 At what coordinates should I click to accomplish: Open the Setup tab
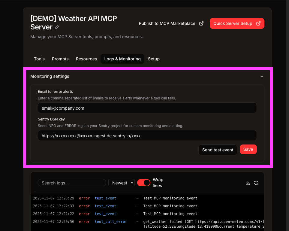[154, 59]
